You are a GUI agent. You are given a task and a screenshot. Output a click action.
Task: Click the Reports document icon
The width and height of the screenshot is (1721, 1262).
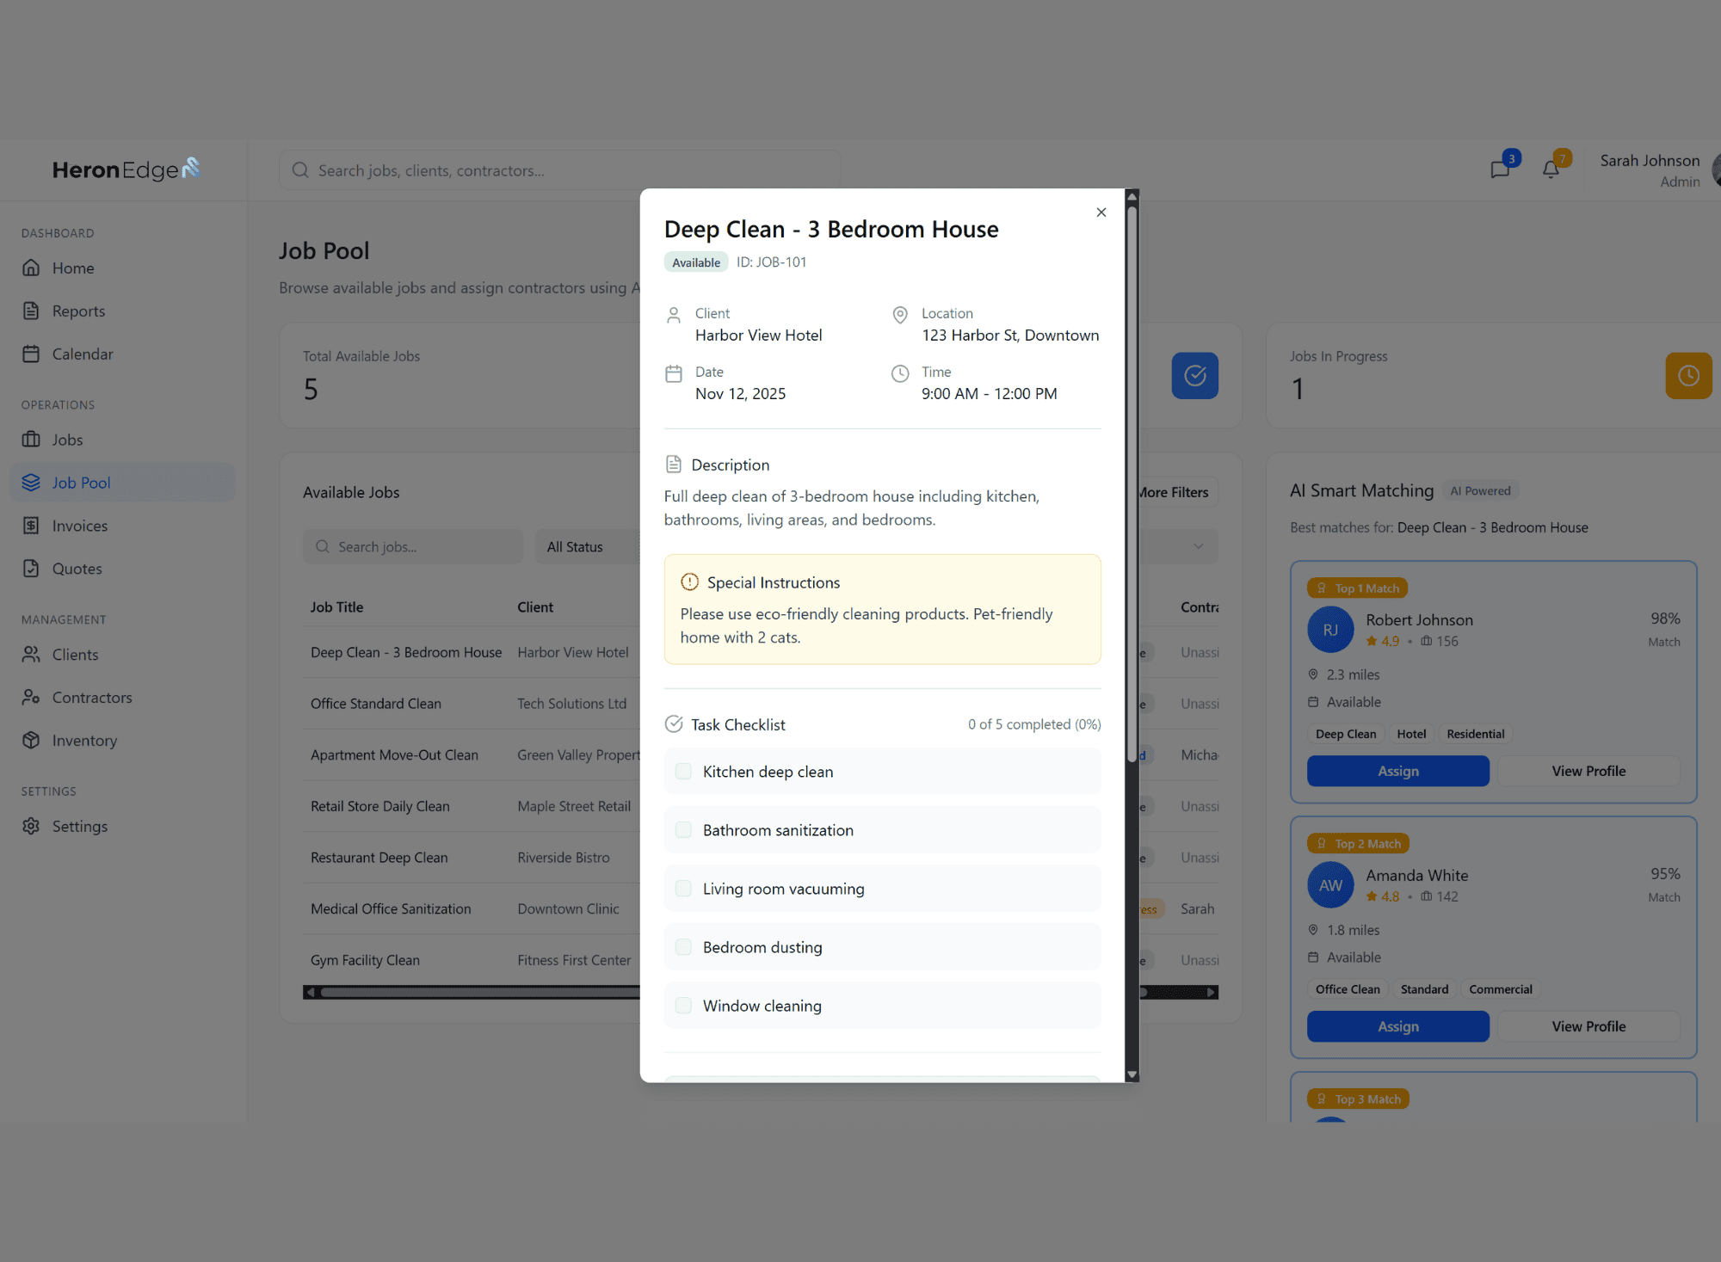[31, 311]
